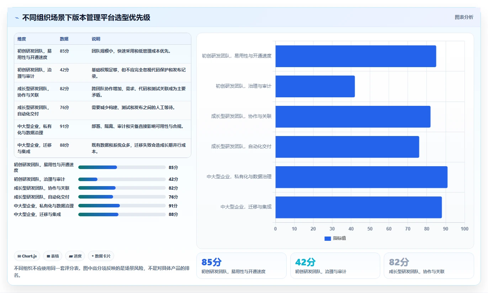Toggle the 指标值 legend color box
This screenshot has height=293, width=488.
[328, 238]
